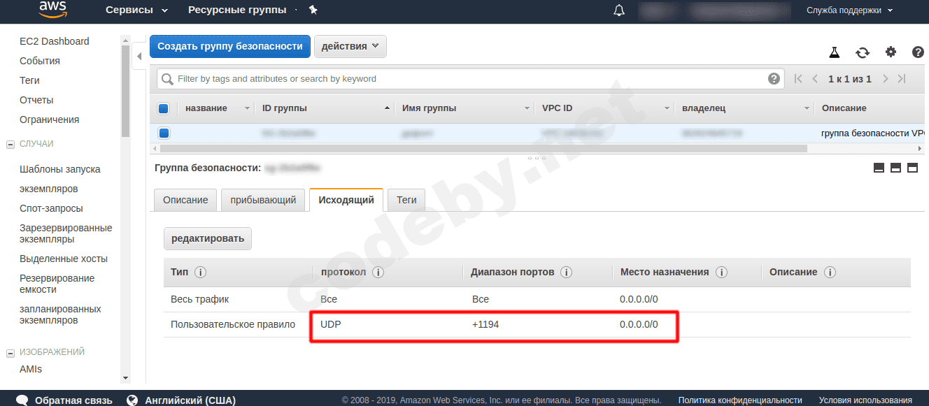The width and height of the screenshot is (929, 406).
Task: Open Ресурсные группы dropdown
Action: [242, 10]
